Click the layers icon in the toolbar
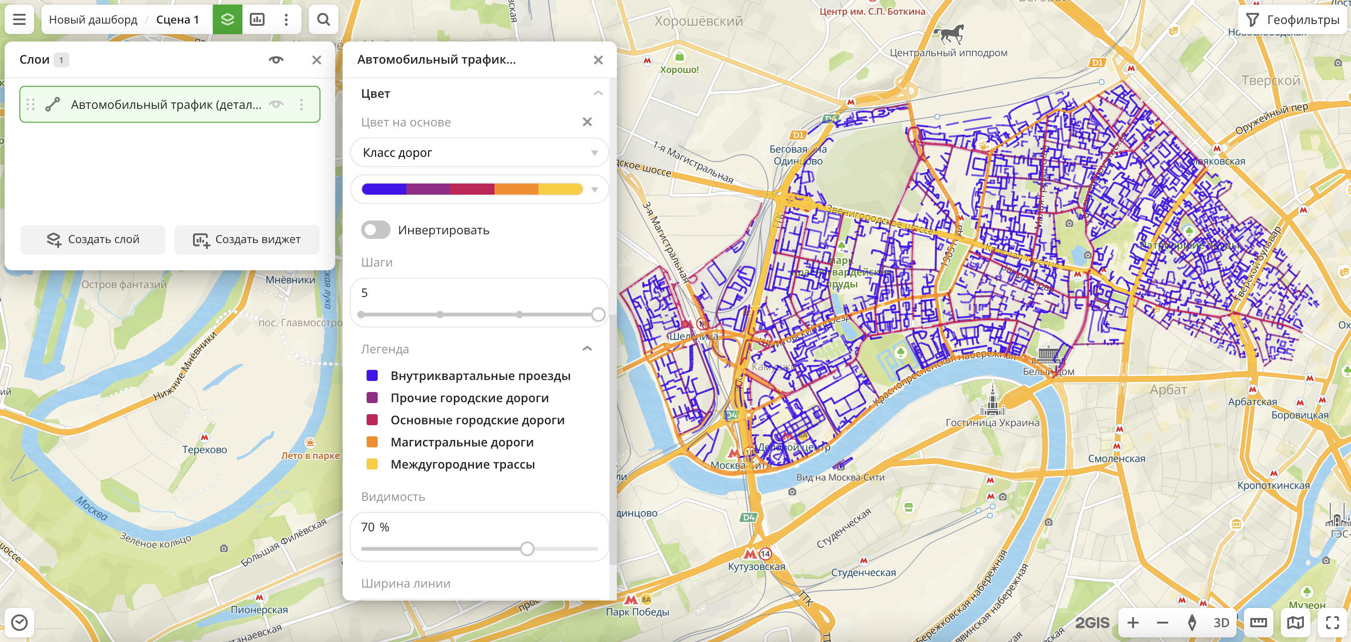Screen dimensions: 1351x642 [x=227, y=20]
